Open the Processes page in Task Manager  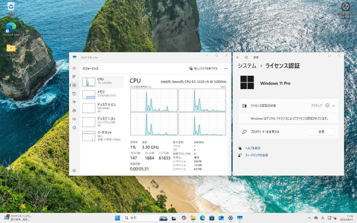(x=74, y=77)
